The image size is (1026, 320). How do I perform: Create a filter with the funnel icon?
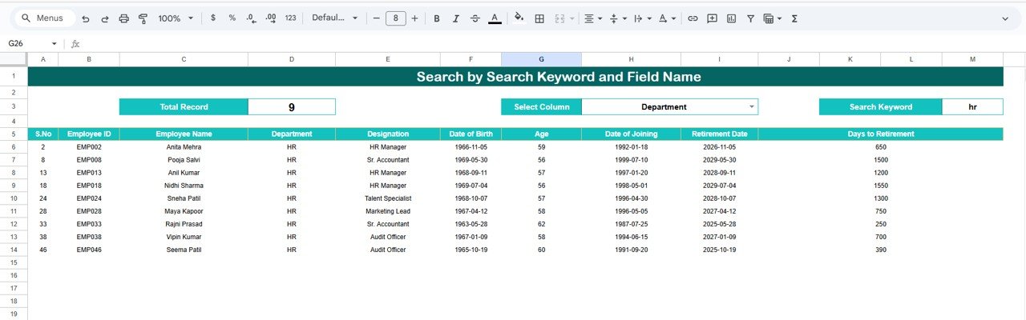750,18
